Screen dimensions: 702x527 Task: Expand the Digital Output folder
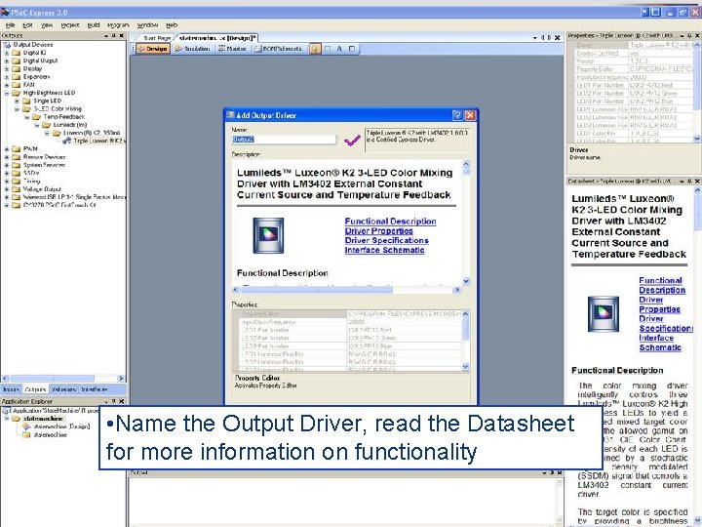(x=7, y=61)
